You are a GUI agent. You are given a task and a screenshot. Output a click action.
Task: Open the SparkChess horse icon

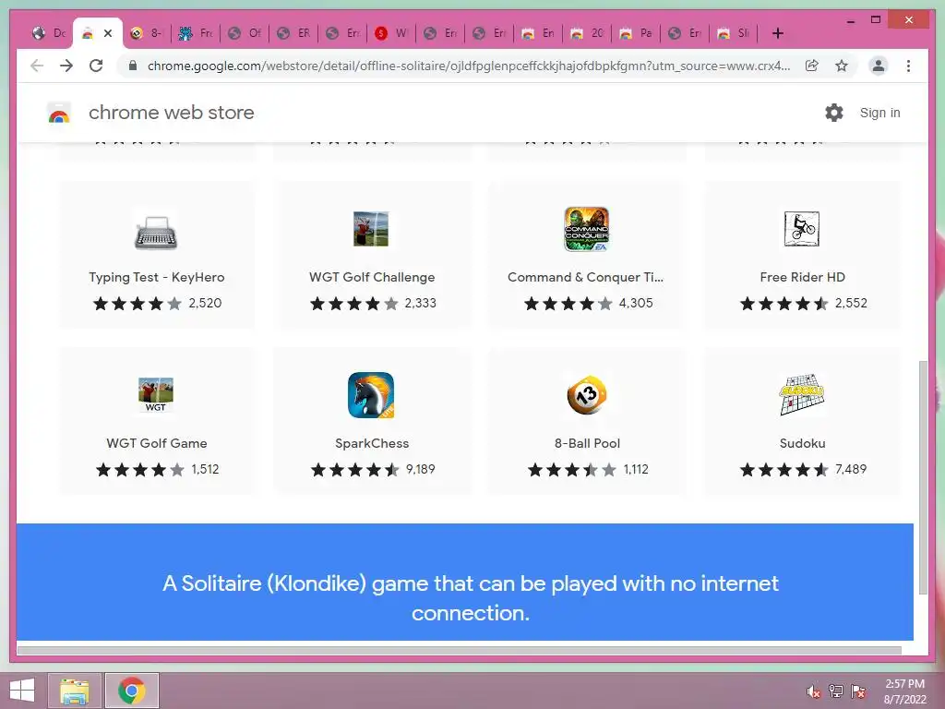point(371,395)
